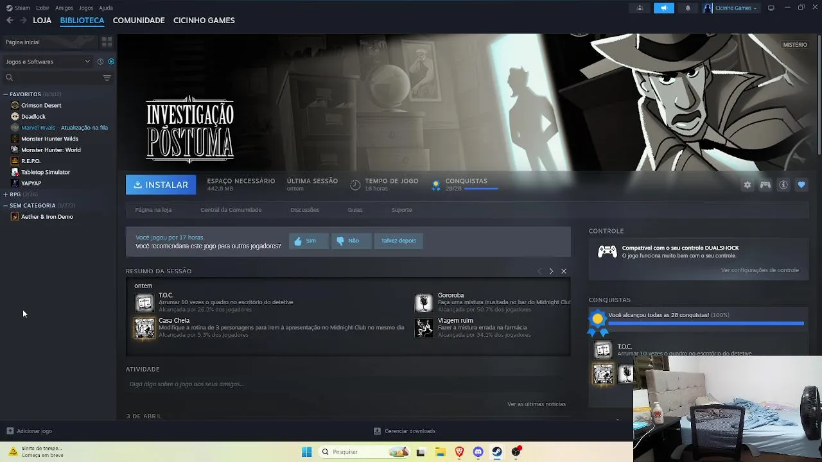Click the conquistas progress bar in header
This screenshot has width=822, height=462.
[x=481, y=189]
